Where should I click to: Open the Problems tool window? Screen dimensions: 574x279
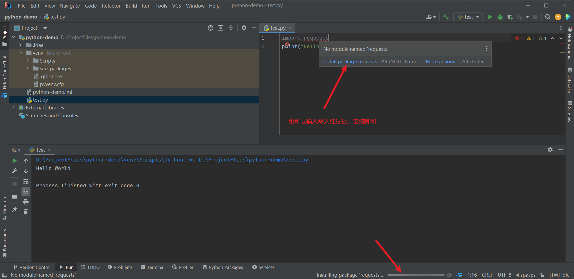120,267
